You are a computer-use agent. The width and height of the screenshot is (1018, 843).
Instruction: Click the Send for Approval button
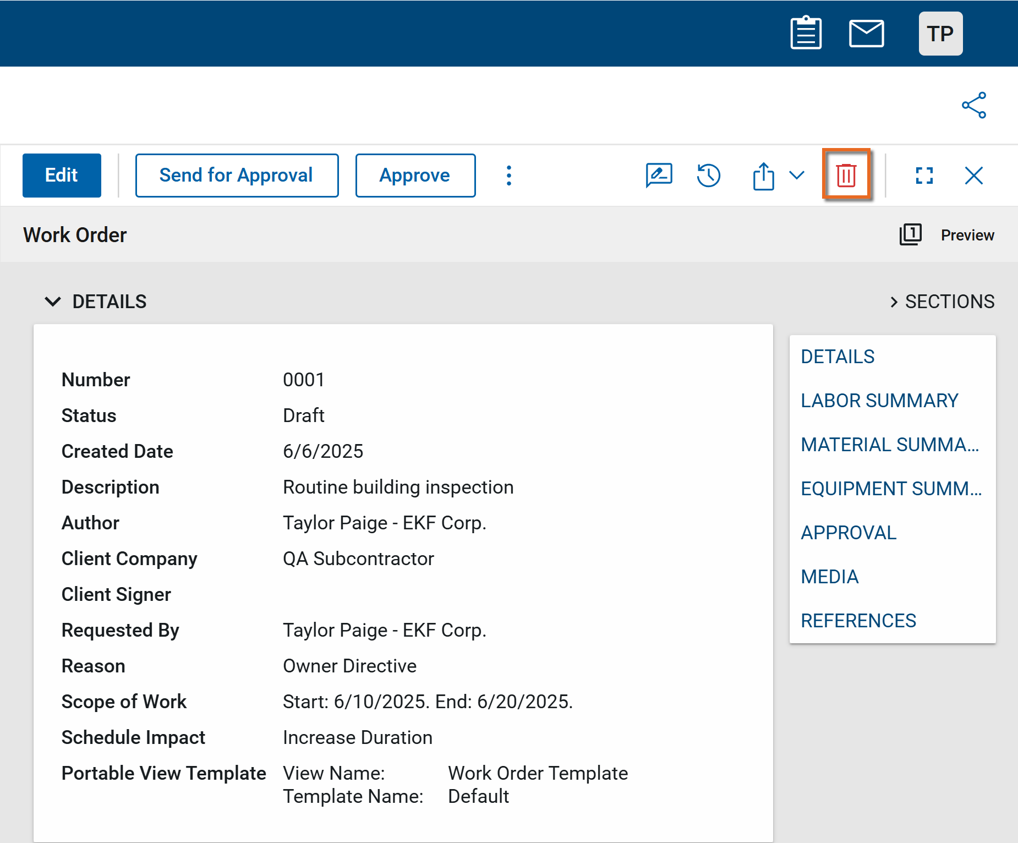click(237, 176)
